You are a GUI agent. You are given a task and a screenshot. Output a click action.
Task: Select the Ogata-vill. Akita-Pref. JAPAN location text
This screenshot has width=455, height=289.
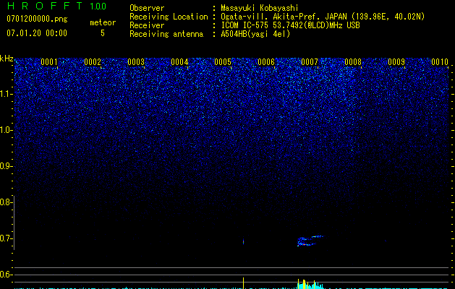(323, 17)
